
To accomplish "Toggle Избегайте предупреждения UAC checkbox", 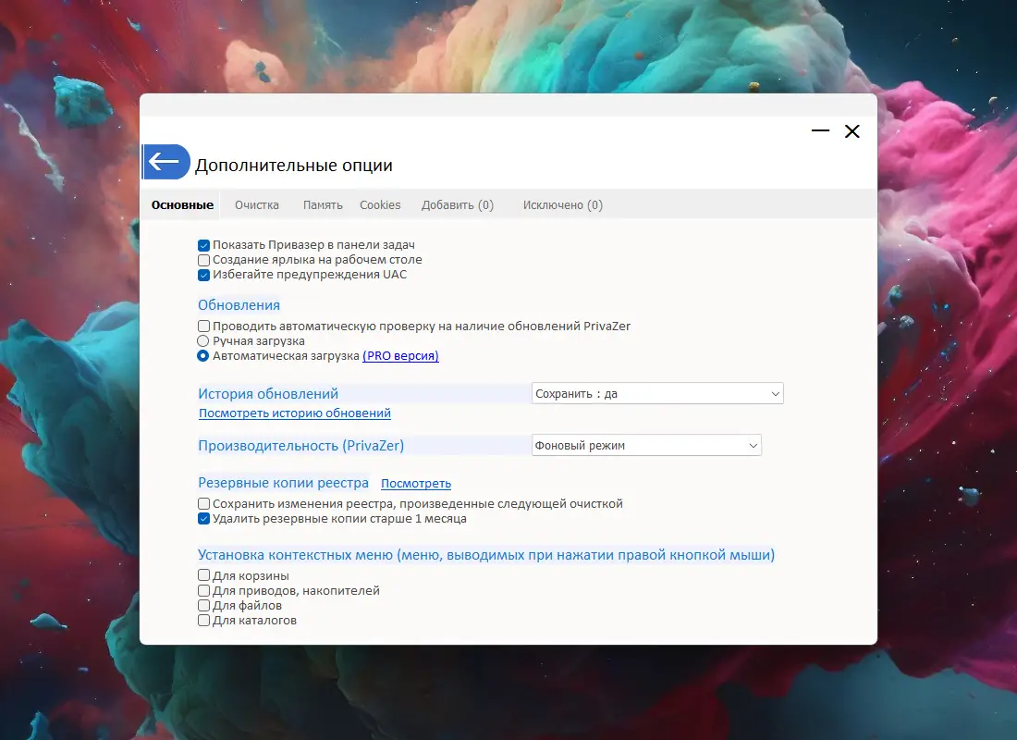I will point(203,276).
